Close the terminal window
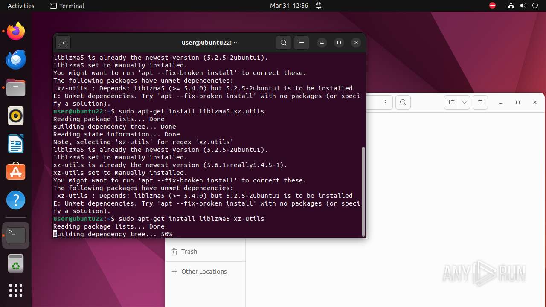 (x=356, y=43)
